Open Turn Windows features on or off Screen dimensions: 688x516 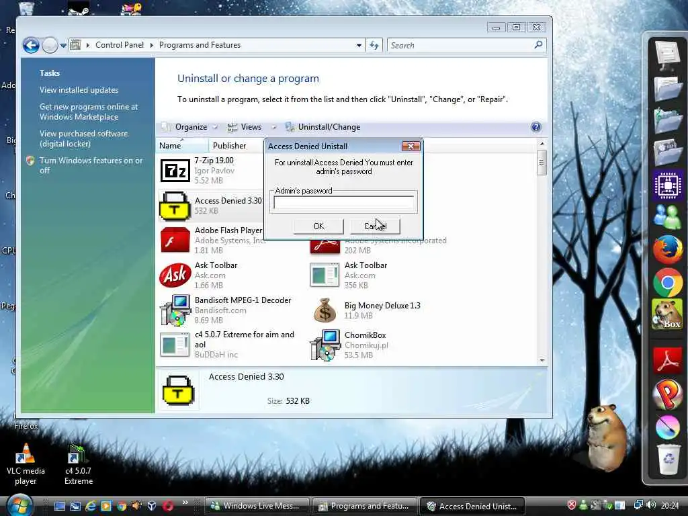coord(91,165)
